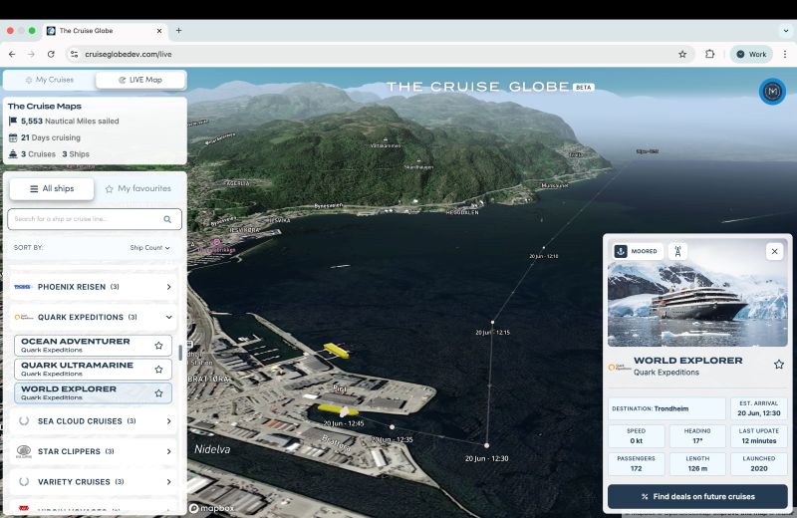Click the search magnifier icon
The height and width of the screenshot is (518, 797).
(167, 219)
